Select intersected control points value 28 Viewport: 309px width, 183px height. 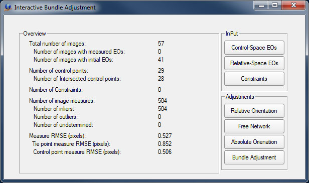coord(161,79)
